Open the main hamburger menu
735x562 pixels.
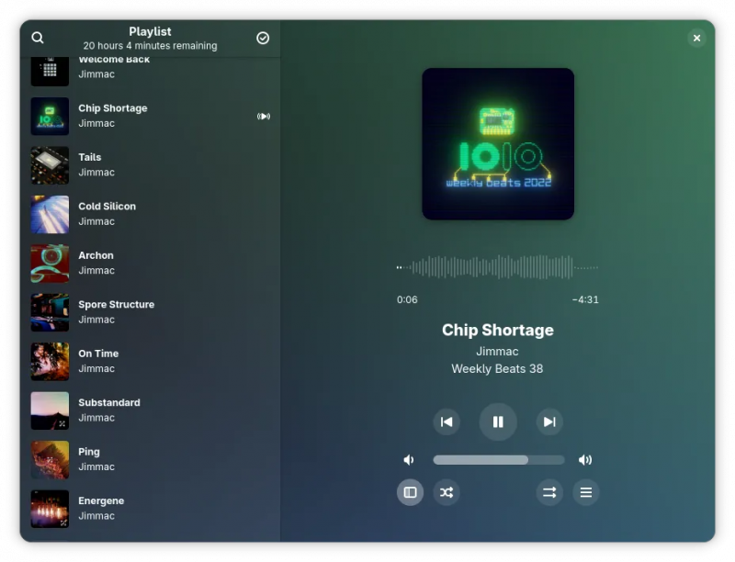point(585,492)
